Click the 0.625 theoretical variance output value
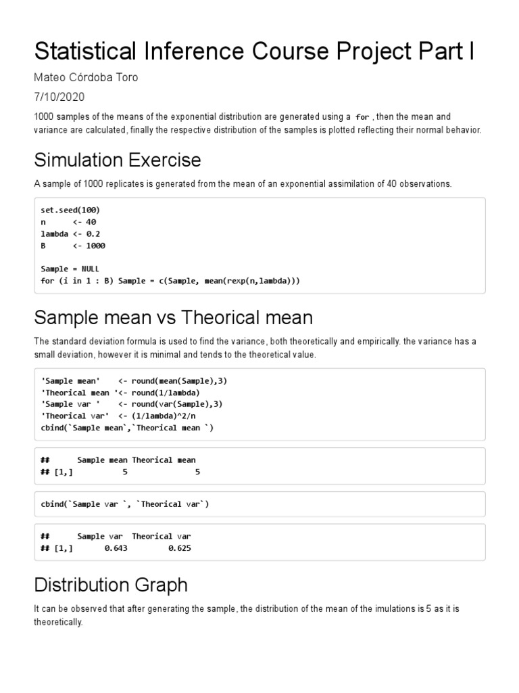 [179, 548]
